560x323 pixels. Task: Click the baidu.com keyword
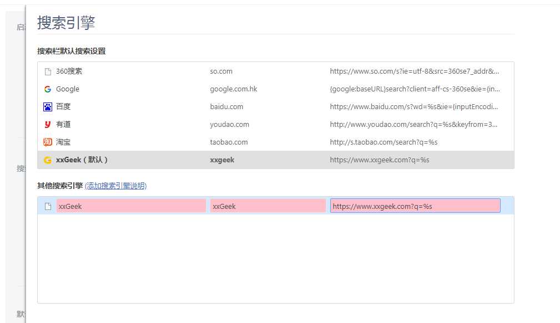coord(226,106)
